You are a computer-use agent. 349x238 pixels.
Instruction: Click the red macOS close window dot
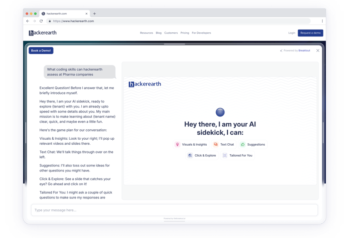point(27,14)
